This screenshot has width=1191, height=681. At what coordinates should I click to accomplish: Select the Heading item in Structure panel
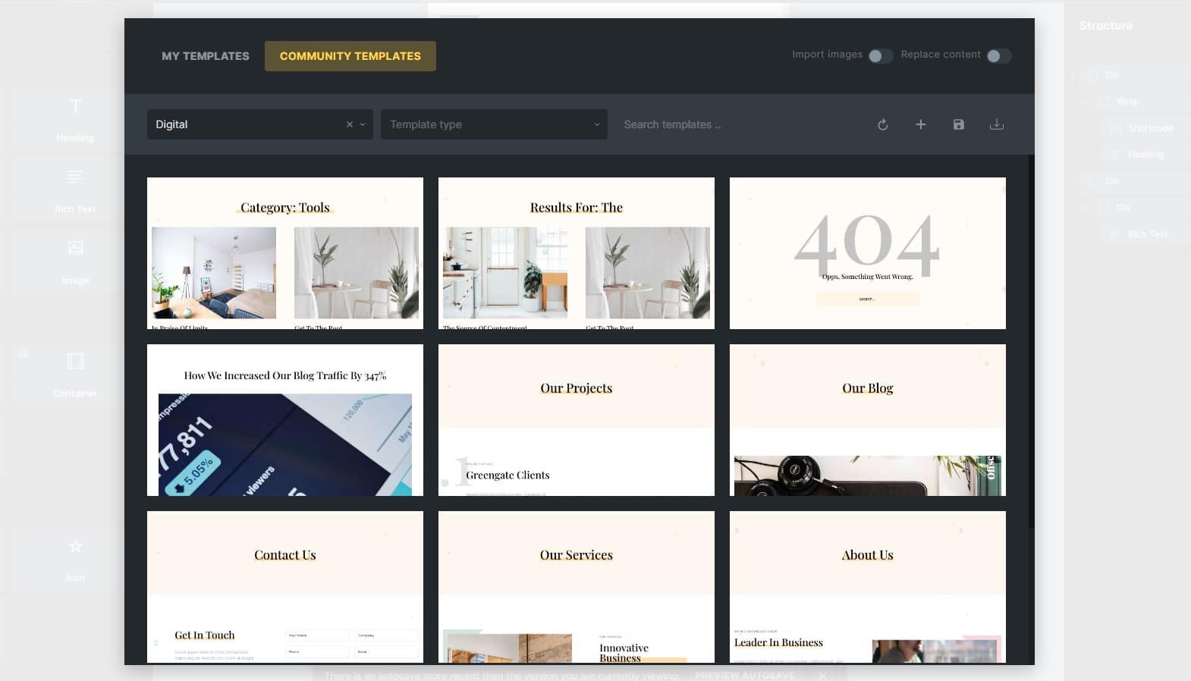click(1145, 155)
